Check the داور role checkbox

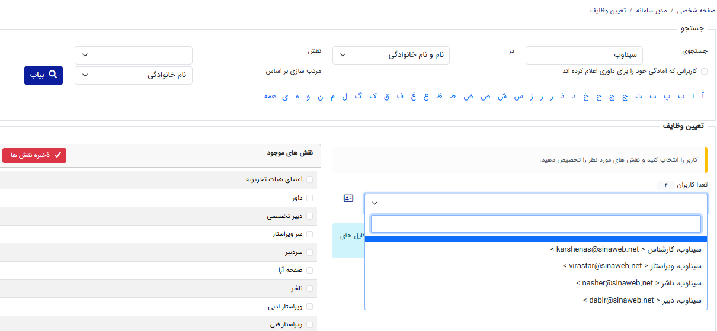point(309,198)
